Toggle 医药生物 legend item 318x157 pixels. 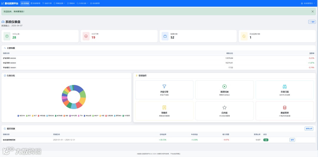click(x=50, y=116)
